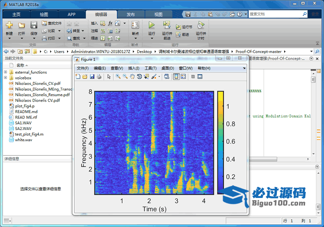Image resolution: width=324 pixels, height=227 pixels.
Task: Select the pan hand tool in Figure 1
Action: [132, 77]
